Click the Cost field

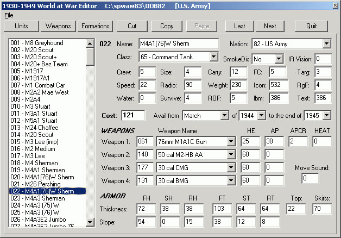point(133,115)
